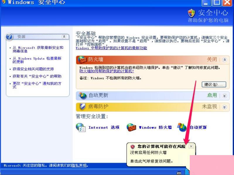
Task: Click the firewall 关闭 status text
Action: pos(212,59)
